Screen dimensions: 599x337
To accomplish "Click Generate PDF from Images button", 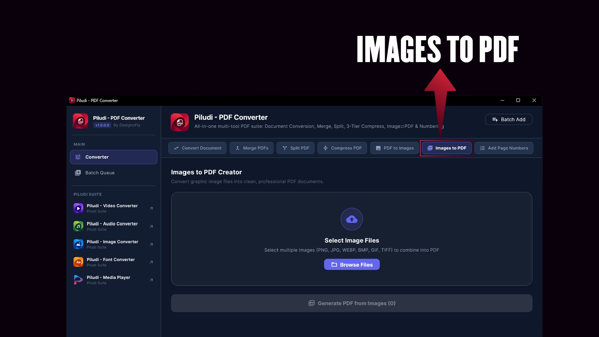I will point(352,303).
